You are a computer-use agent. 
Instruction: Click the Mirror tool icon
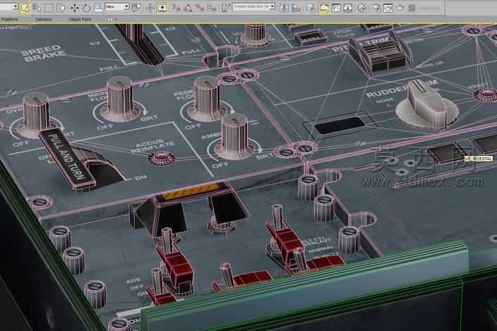[284, 8]
